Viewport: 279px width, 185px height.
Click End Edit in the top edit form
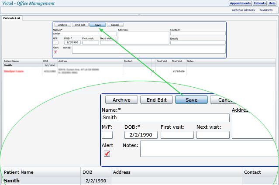(x=80, y=25)
